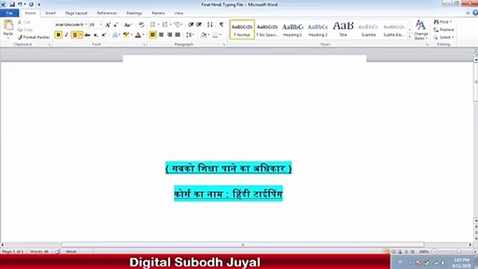Open the multilevel list menu

tap(179, 25)
